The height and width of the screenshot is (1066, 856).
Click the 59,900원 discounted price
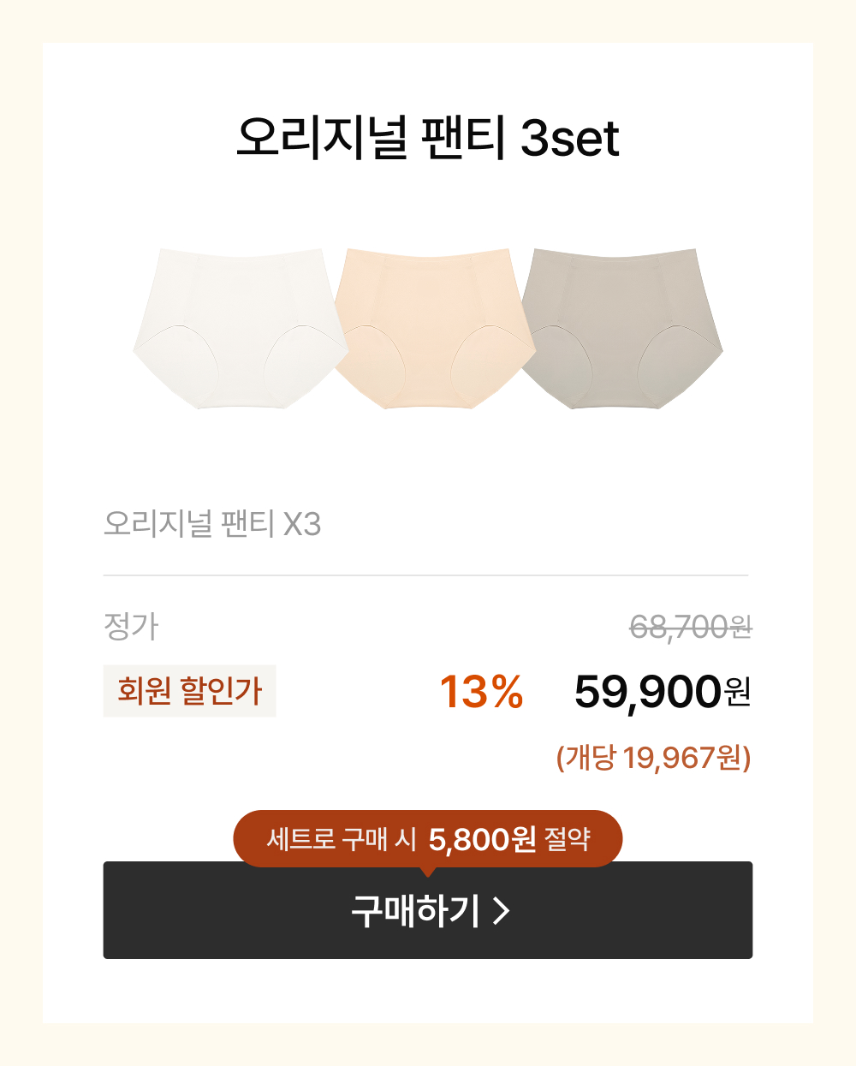pyautogui.click(x=662, y=692)
